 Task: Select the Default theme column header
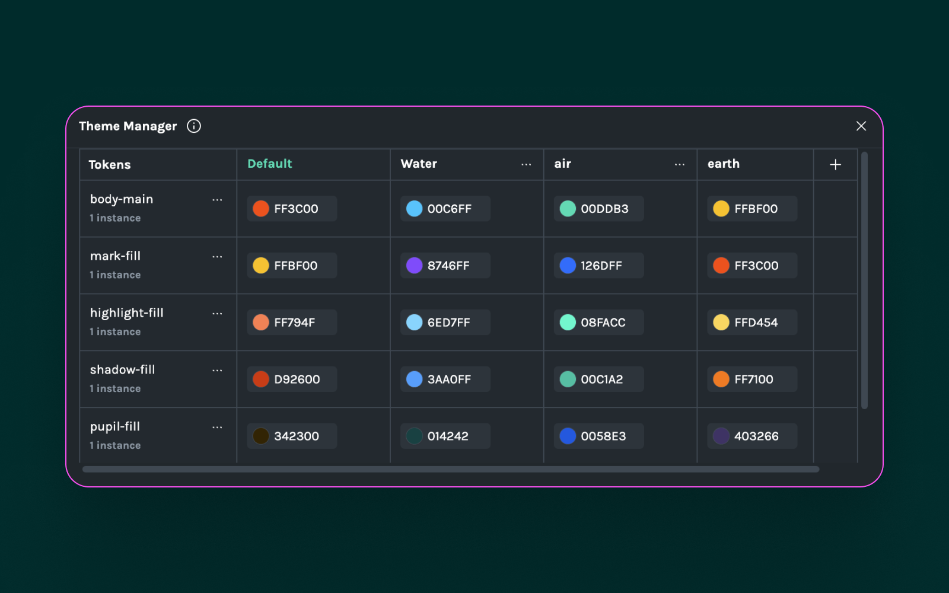tap(270, 164)
